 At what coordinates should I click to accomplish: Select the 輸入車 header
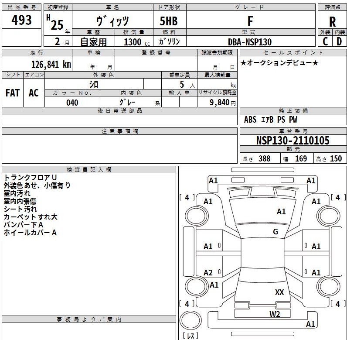tap(179, 93)
